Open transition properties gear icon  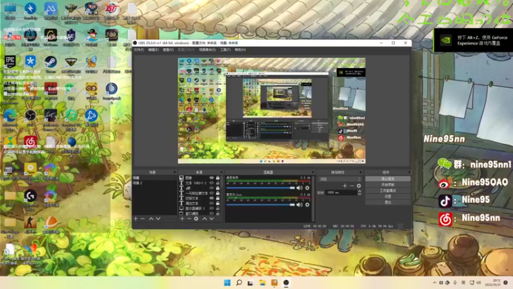[359, 186]
